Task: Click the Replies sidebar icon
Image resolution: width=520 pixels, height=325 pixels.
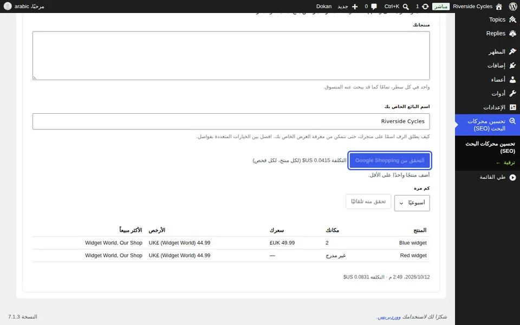Action: coord(513,34)
